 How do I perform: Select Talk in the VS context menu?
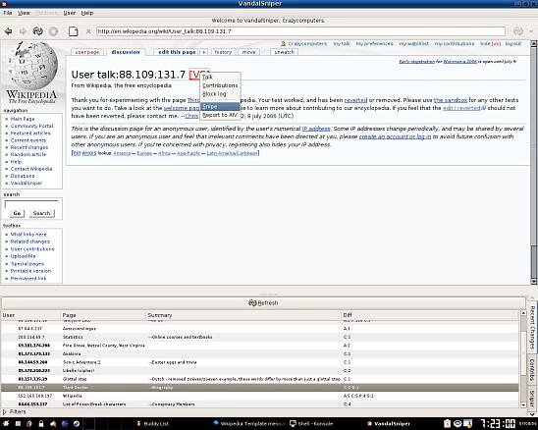coord(220,77)
